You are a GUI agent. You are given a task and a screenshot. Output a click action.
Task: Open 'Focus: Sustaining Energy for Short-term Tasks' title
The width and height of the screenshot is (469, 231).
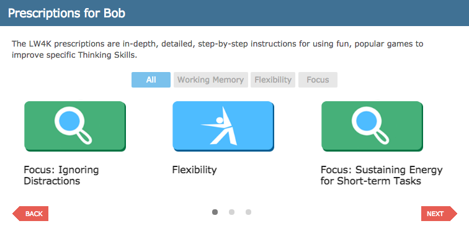tap(382, 175)
